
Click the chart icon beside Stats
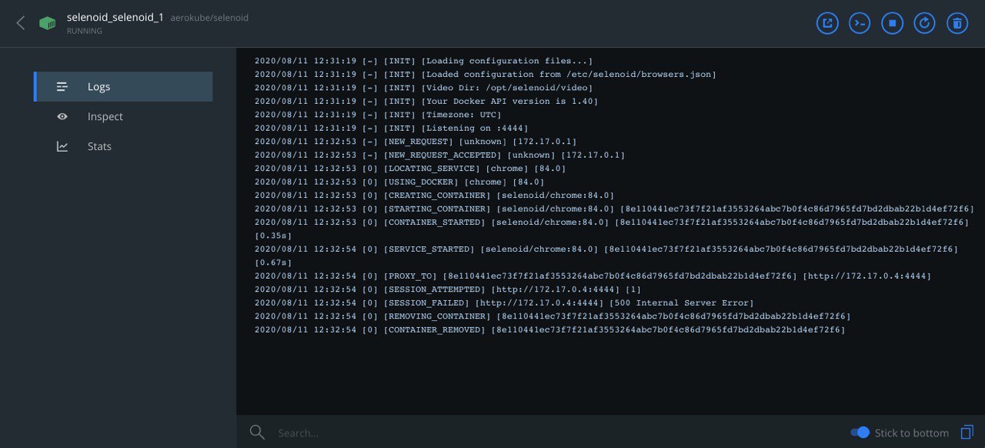(62, 146)
